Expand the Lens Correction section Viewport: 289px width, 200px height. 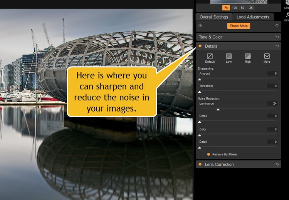point(239,164)
